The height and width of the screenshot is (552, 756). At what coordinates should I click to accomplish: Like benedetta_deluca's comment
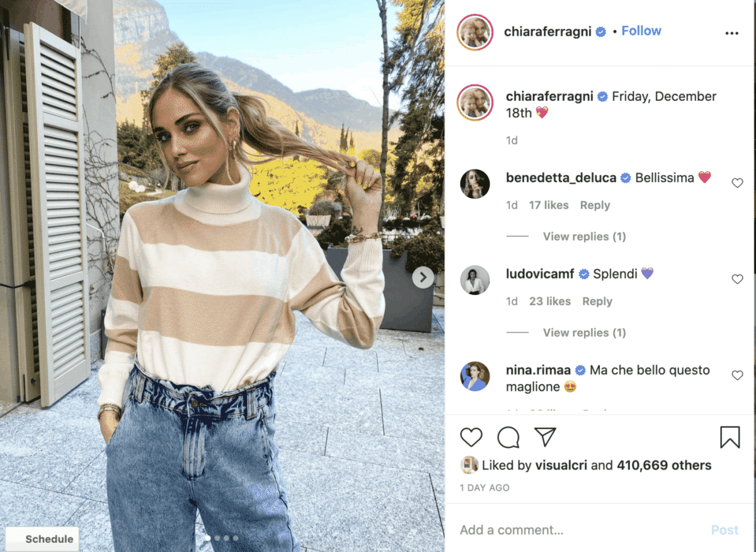pos(737,183)
